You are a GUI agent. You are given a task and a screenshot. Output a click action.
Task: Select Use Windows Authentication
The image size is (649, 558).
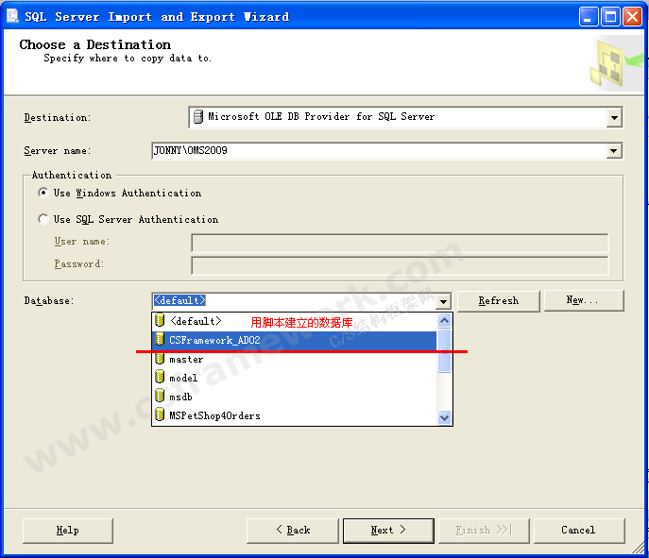43,193
